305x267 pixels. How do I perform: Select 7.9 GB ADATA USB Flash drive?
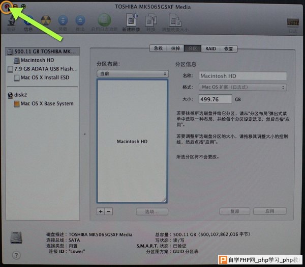coord(43,69)
